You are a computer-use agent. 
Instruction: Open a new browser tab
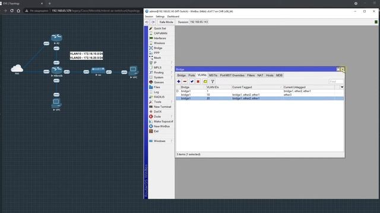[x=49, y=4]
